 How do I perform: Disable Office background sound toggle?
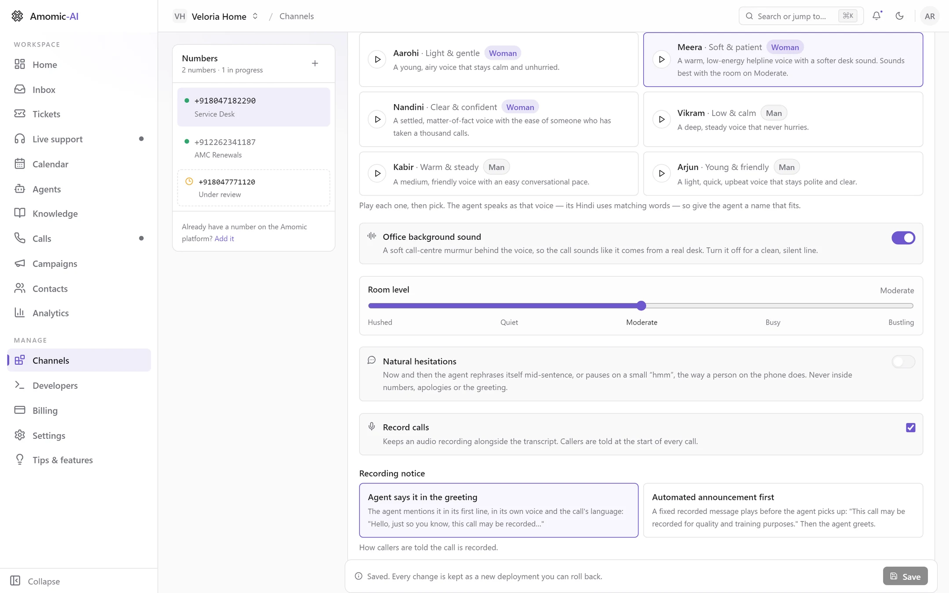903,238
